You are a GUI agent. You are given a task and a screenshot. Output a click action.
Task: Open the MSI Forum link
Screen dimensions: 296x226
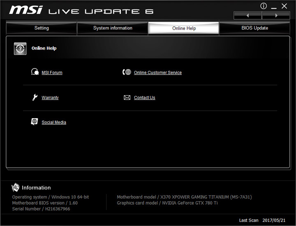pyautogui.click(x=52, y=73)
